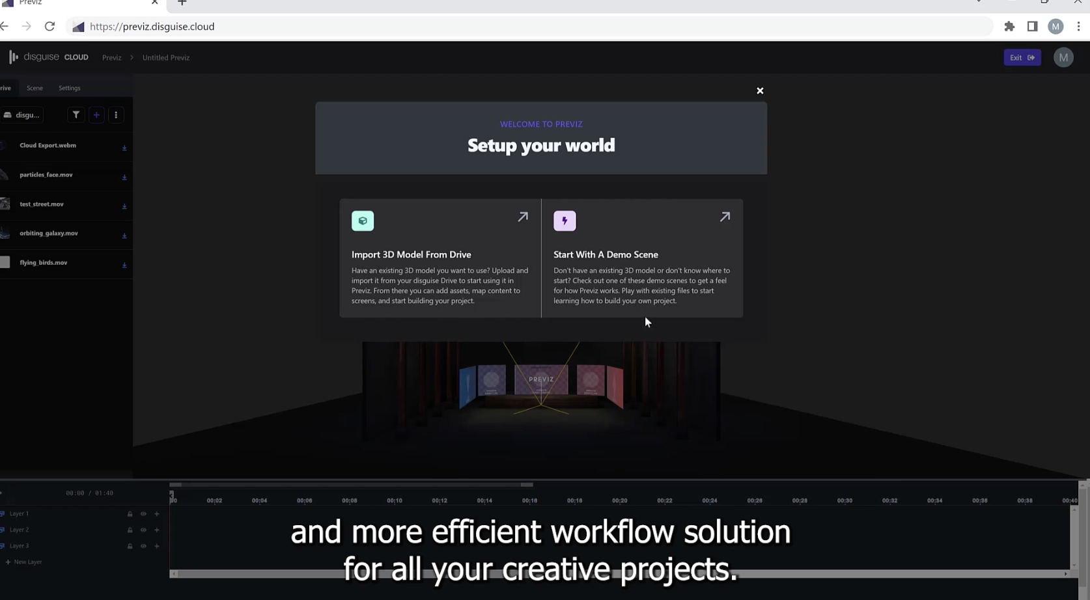Switch to the Settings tab
The height and width of the screenshot is (600, 1090).
[x=70, y=88]
